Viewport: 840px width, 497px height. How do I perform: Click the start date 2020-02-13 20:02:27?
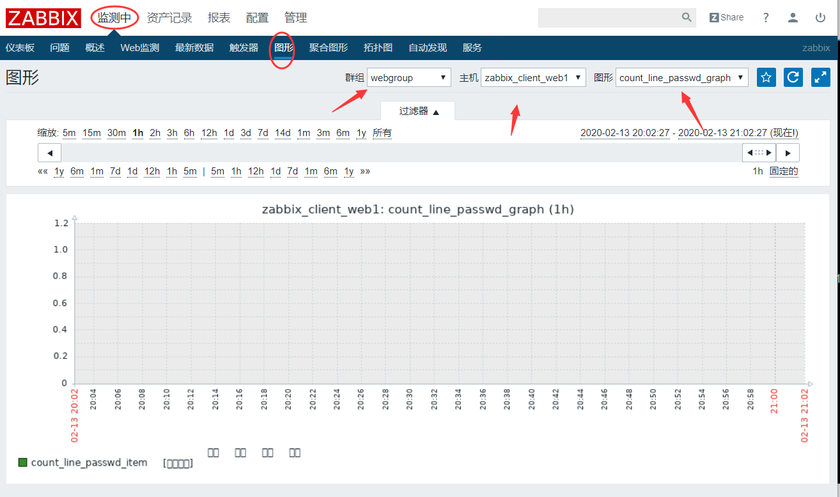(x=625, y=133)
